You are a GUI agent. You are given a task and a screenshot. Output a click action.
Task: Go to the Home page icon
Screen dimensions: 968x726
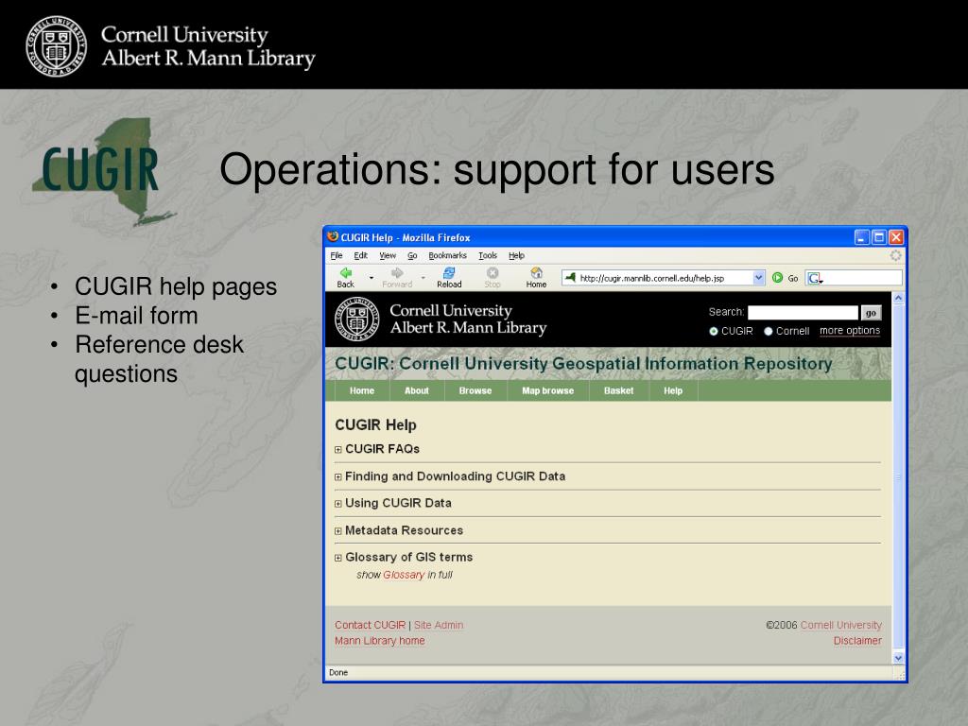tap(536, 273)
